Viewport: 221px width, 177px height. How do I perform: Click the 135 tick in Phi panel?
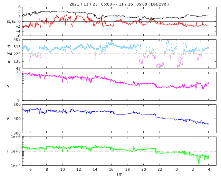(17, 61)
